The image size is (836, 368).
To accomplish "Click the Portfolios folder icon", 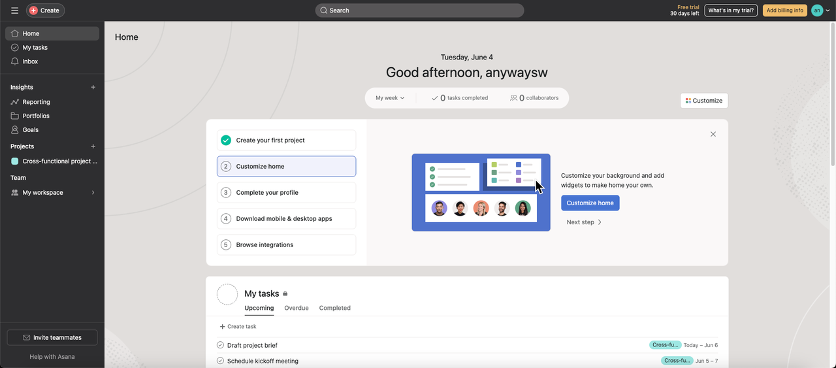I will [15, 116].
